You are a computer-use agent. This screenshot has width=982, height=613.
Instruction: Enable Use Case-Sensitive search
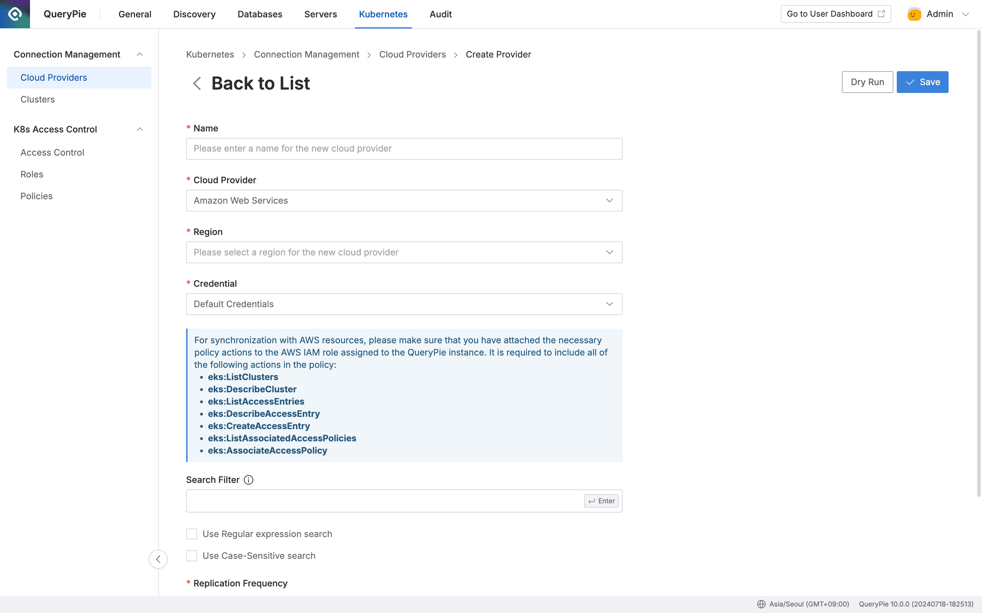[x=192, y=555]
